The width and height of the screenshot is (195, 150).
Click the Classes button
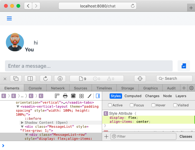[x=186, y=136]
